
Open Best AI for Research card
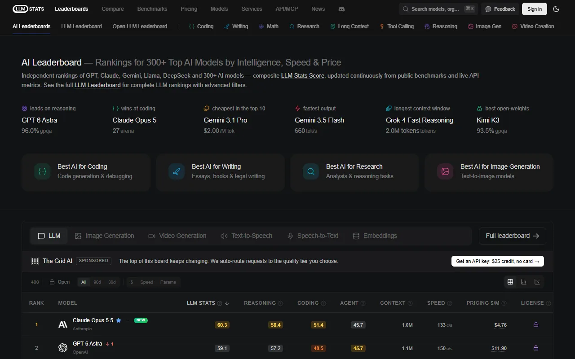[354, 172]
